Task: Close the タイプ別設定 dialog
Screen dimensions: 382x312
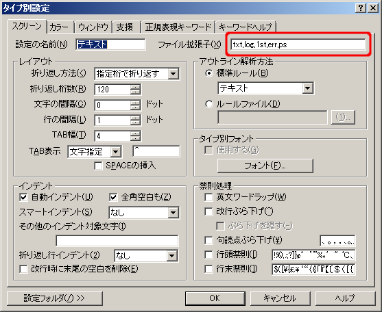Action: tap(373, 8)
